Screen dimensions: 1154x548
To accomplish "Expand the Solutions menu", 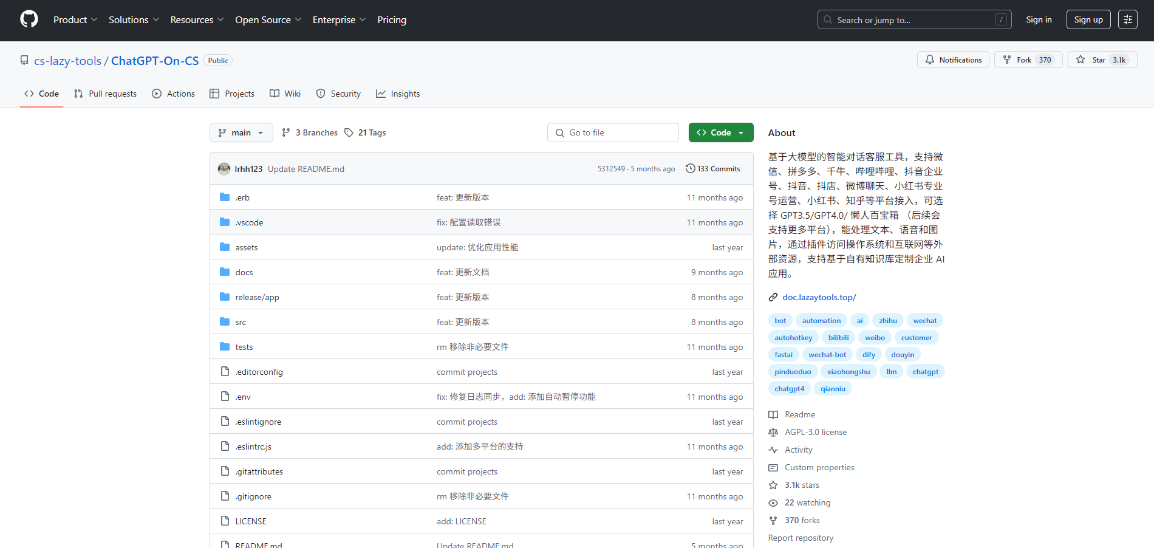I will [134, 19].
